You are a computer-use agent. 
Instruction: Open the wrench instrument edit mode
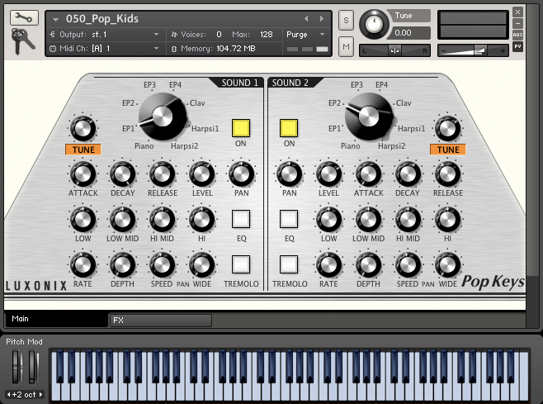tap(24, 17)
